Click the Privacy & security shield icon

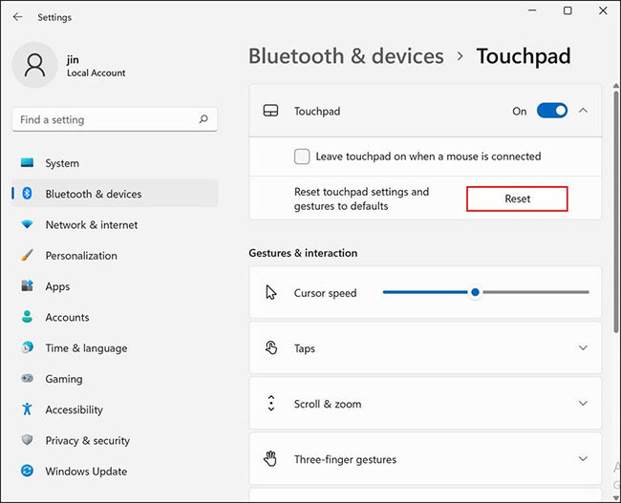click(x=27, y=440)
